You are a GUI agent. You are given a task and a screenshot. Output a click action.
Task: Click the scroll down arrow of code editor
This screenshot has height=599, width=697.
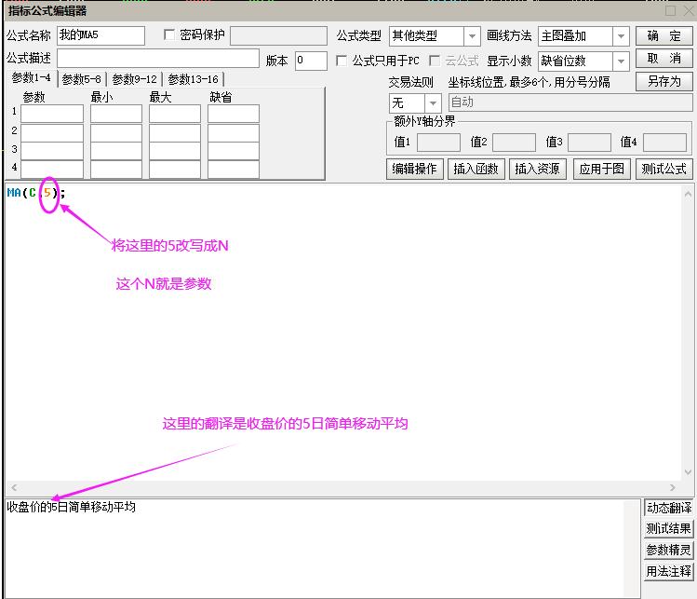click(x=688, y=472)
